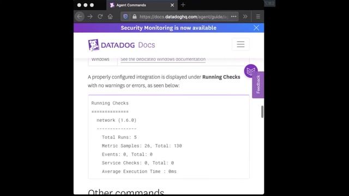Expand the Docs navigation hamburger menu
349x196 pixels.
(240, 44)
